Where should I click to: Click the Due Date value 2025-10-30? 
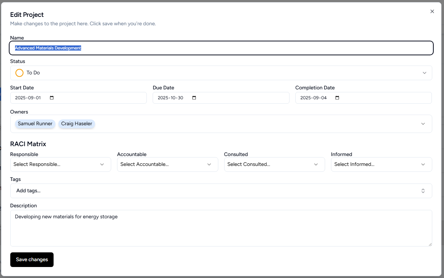click(170, 98)
